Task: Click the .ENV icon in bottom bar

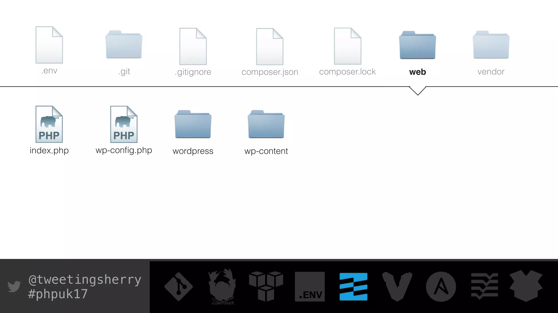Action: pyautogui.click(x=310, y=287)
